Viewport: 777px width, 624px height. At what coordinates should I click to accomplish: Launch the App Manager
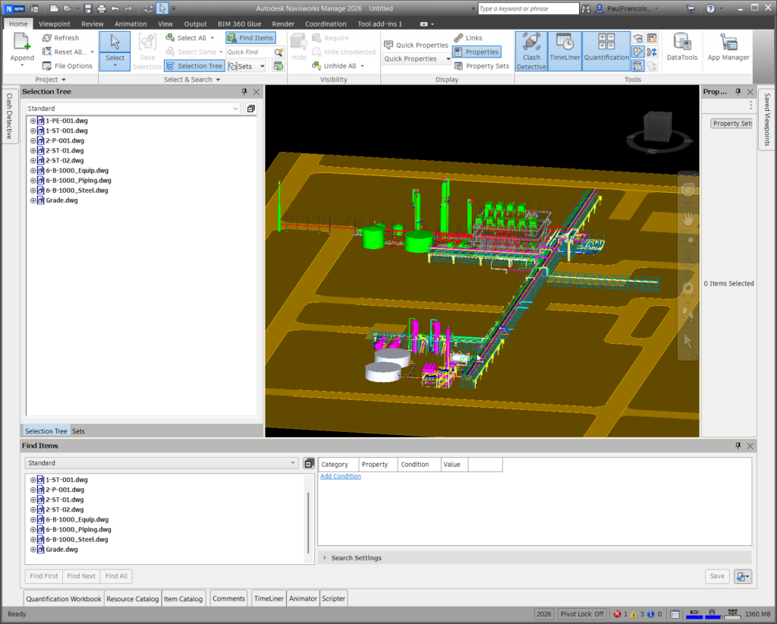click(728, 48)
